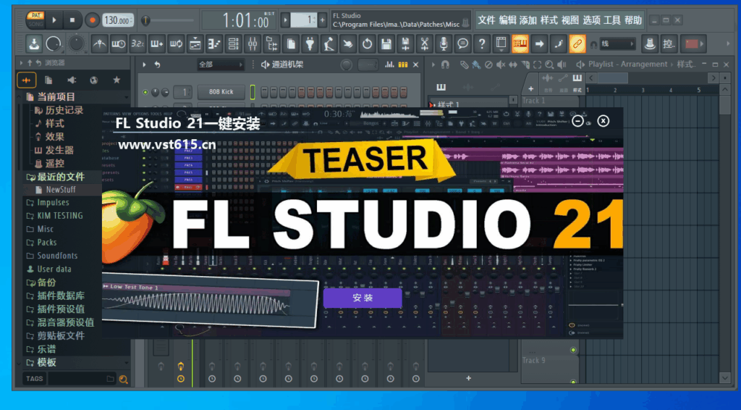Save project with floppy disk icon
This screenshot has height=410, width=741.
(x=386, y=44)
